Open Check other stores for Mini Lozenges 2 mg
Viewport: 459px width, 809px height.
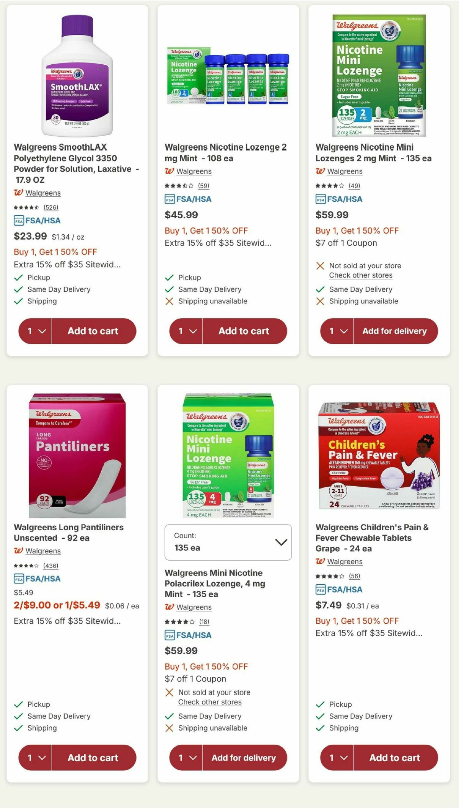click(x=360, y=275)
